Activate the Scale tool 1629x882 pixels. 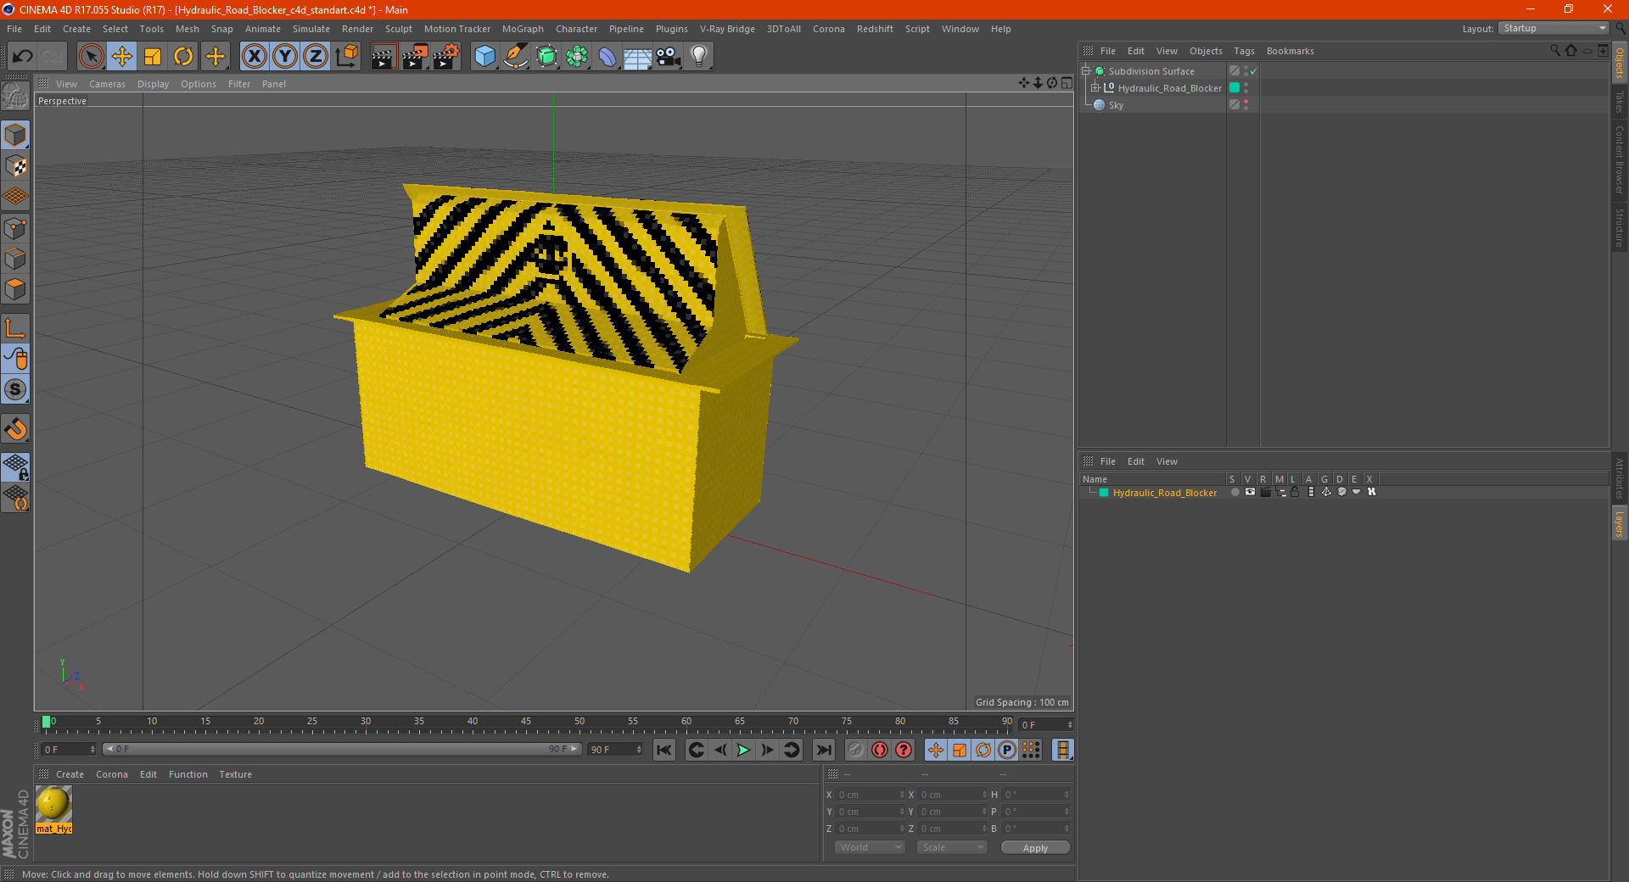[x=153, y=57]
